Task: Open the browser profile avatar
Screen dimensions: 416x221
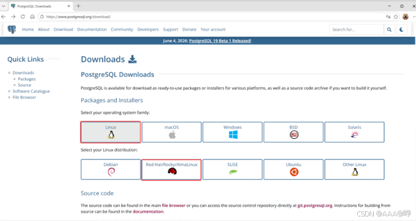Action: click(405, 17)
